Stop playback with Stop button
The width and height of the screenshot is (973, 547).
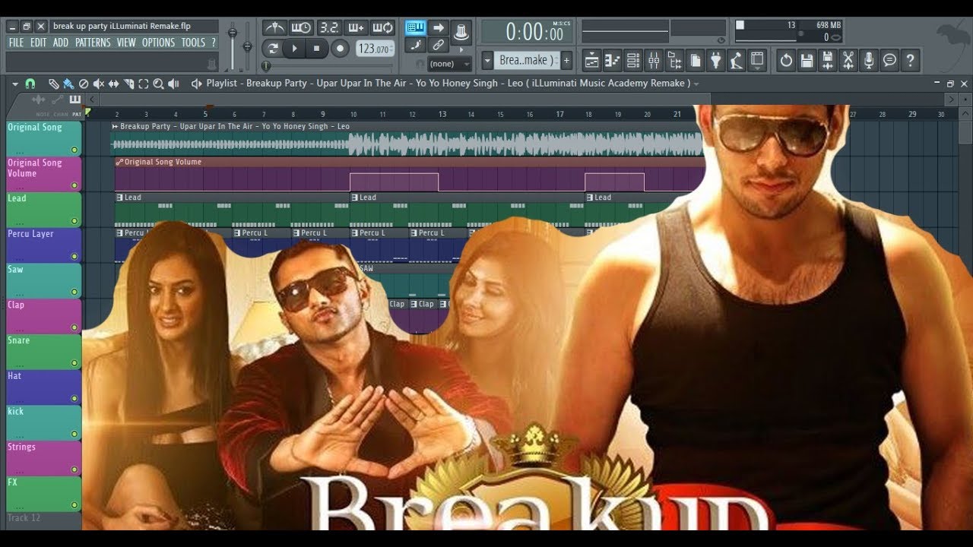tap(317, 49)
